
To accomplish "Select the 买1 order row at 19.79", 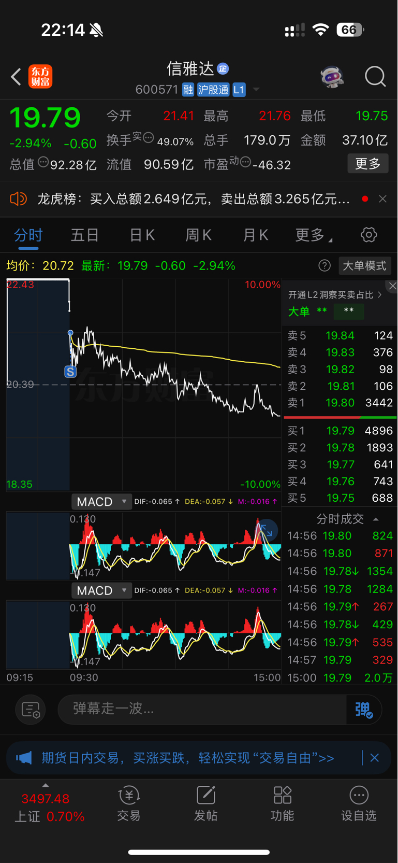I will click(340, 431).
